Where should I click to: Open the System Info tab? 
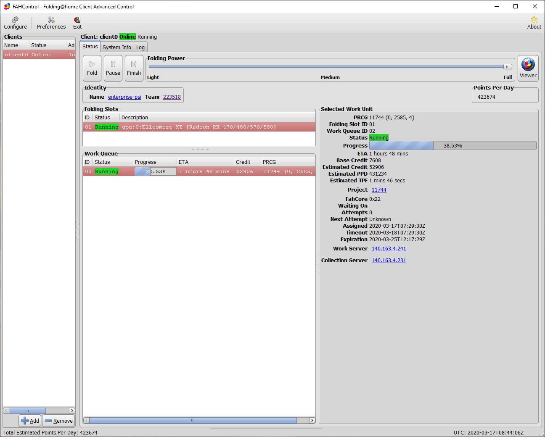pos(117,47)
